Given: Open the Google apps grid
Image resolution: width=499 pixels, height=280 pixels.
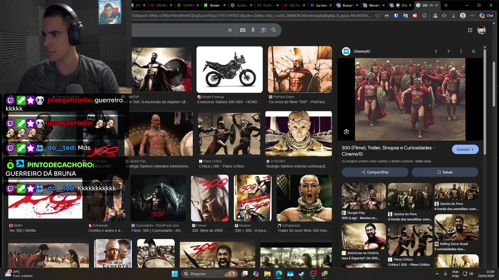Looking at the screenshot, I should pos(470,30).
